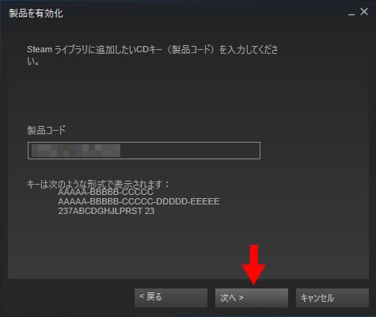
Task: Click the > chevron on the 次へ button
Action: point(241,298)
